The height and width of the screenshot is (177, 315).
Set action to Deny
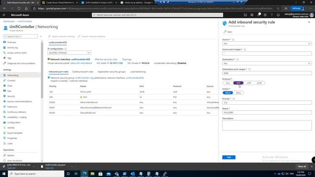tap(238, 93)
